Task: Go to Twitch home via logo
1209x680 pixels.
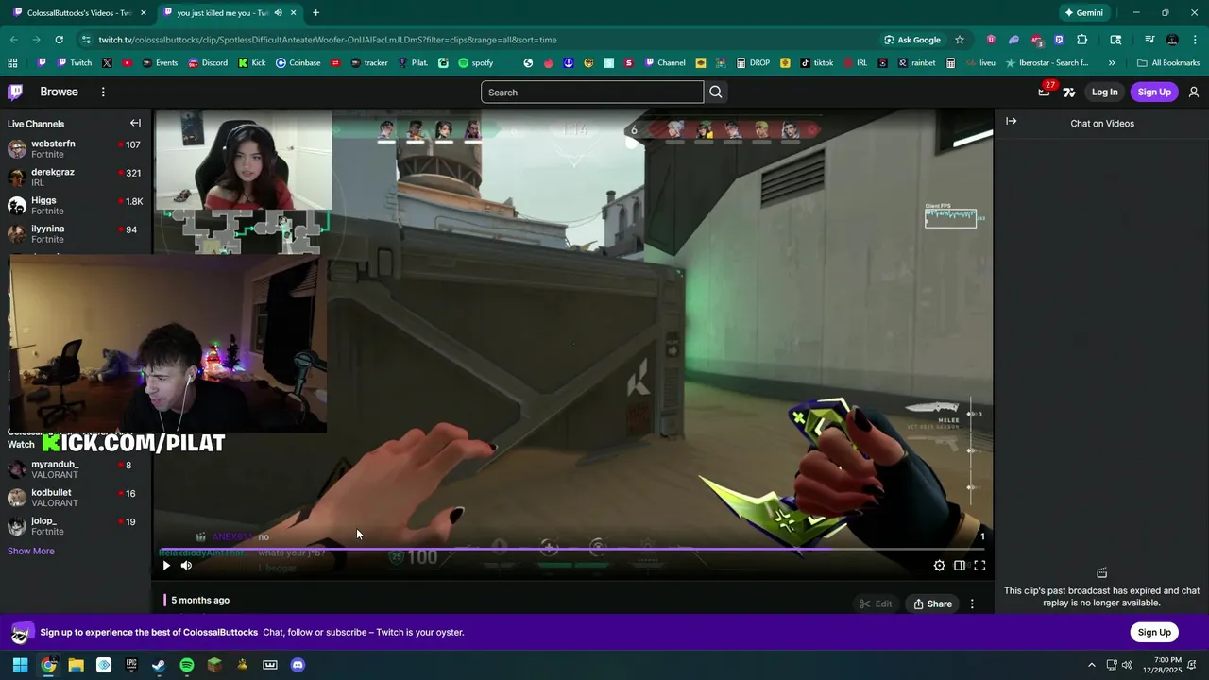Action: 15,92
